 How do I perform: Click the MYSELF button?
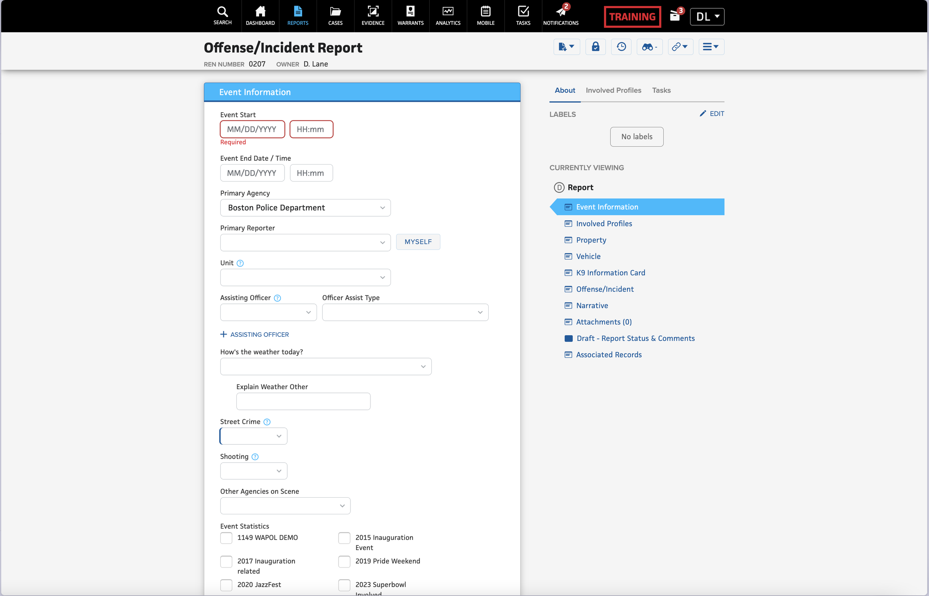click(418, 242)
